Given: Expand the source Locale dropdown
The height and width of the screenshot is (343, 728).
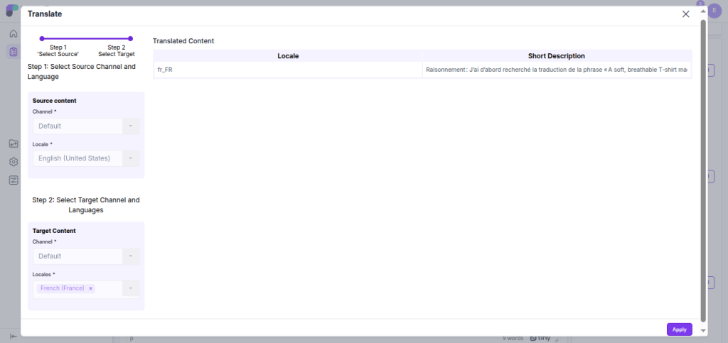Looking at the screenshot, I should 85,158.
